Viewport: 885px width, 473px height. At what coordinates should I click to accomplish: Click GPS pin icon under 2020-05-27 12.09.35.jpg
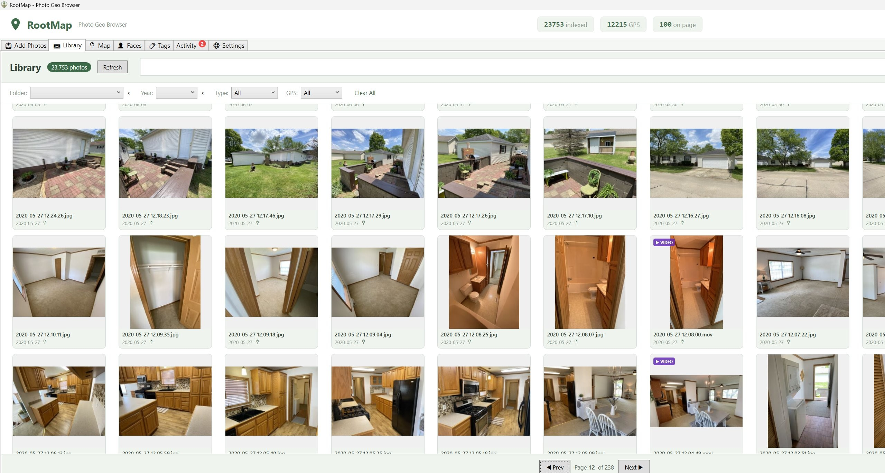[151, 342]
